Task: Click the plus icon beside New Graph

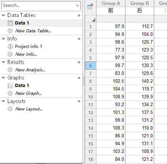Action: click(x=10, y=93)
